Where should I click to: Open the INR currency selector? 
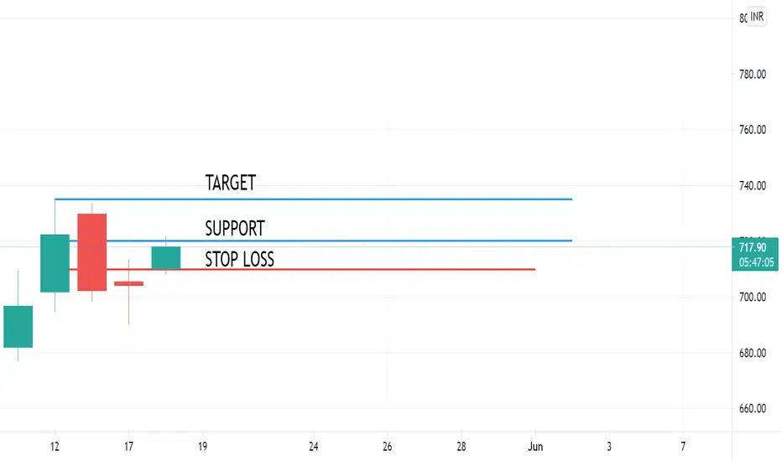[757, 17]
